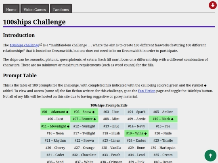This screenshot has height=163, width=218.
Task: Select the '#14 – Navy' cell
Action: (x=136, y=126)
